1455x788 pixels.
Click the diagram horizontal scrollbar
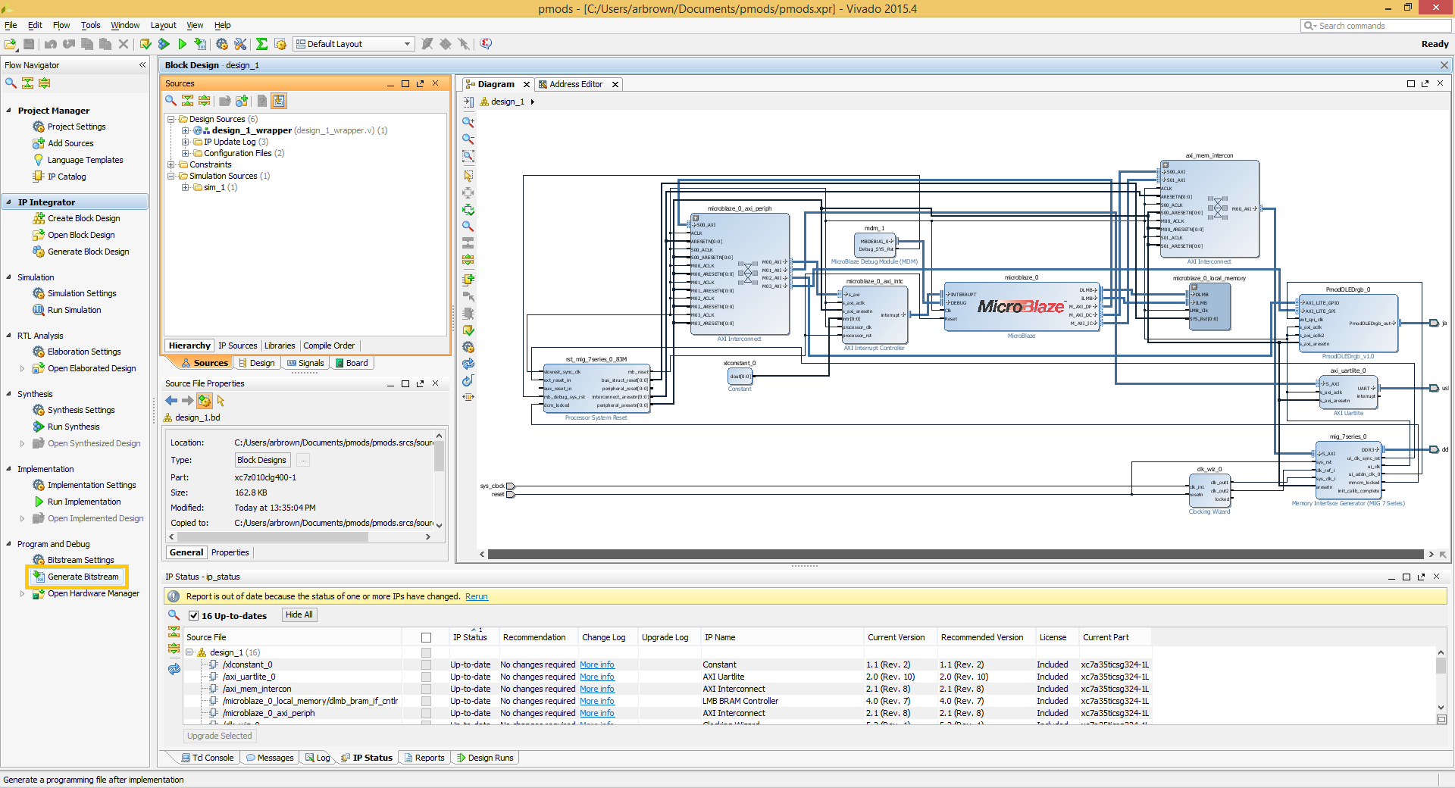(956, 555)
